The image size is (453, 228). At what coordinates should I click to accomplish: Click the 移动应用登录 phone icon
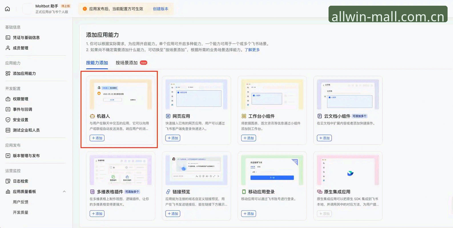[244, 192]
